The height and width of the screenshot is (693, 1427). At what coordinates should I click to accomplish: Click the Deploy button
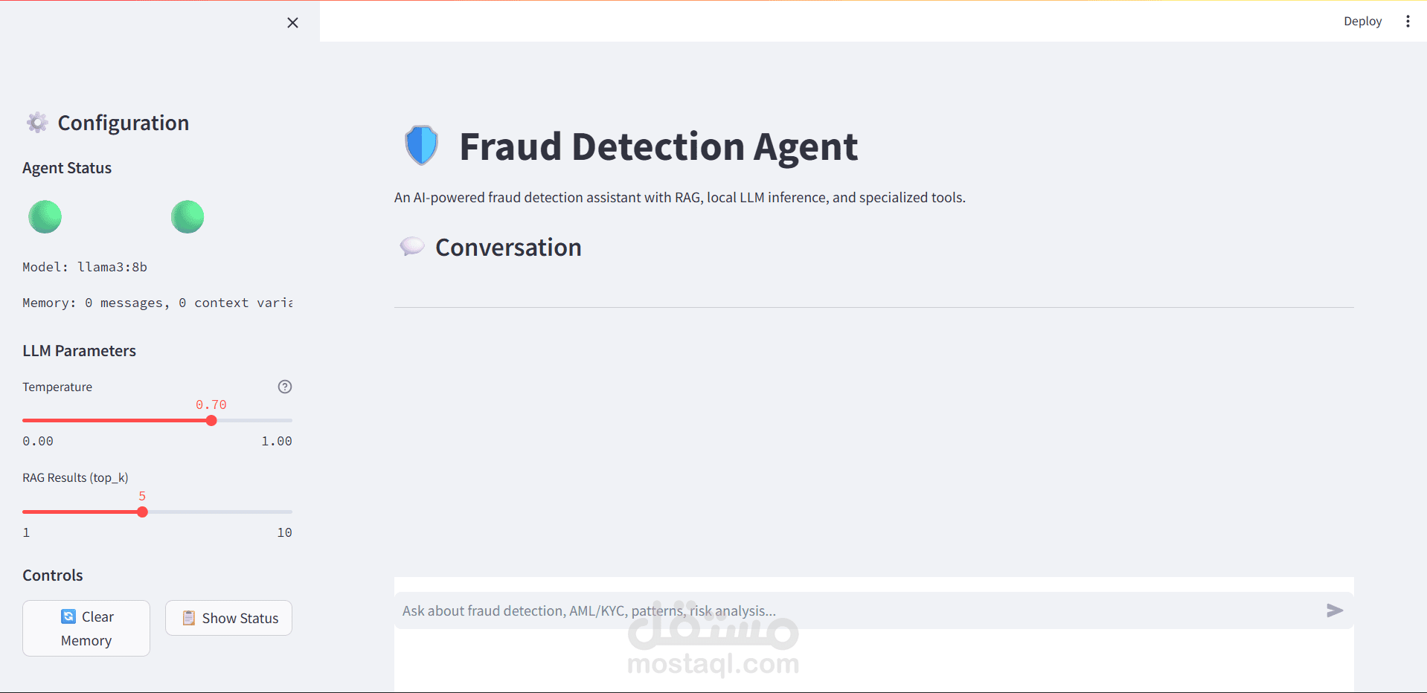click(x=1362, y=22)
